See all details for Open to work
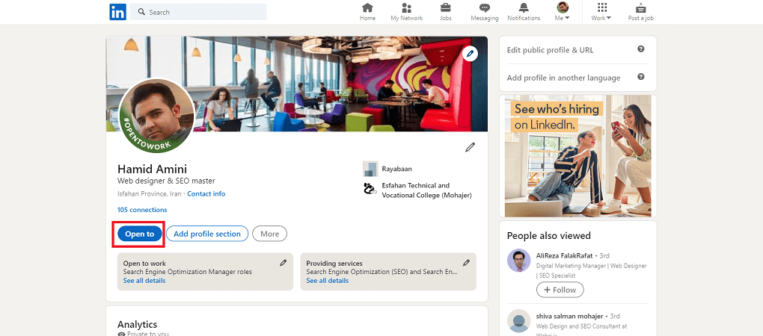This screenshot has width=763, height=336. click(x=144, y=281)
